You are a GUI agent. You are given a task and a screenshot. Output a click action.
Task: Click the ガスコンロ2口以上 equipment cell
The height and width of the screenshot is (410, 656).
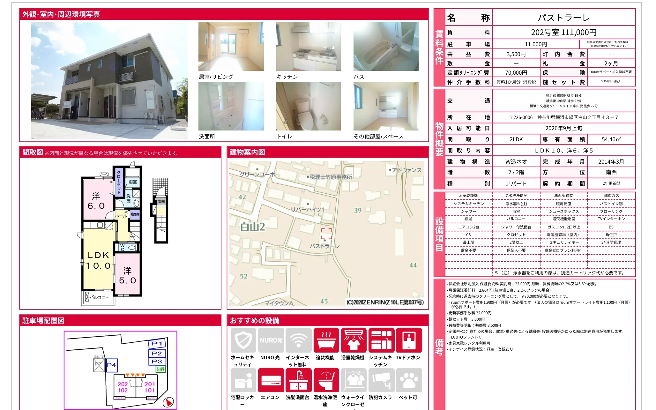(x=563, y=227)
